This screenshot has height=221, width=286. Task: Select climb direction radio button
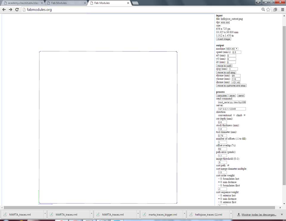point(245,115)
